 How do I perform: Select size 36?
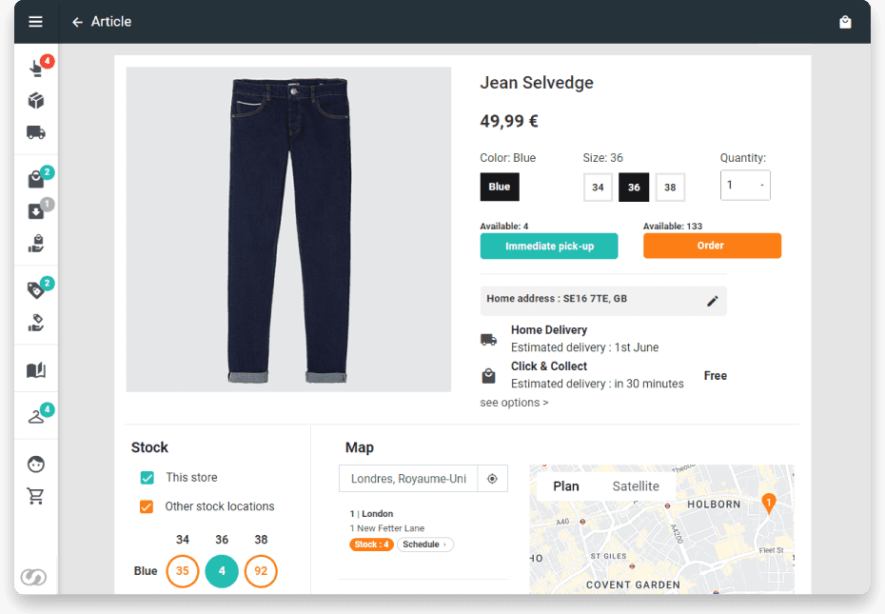pos(634,188)
